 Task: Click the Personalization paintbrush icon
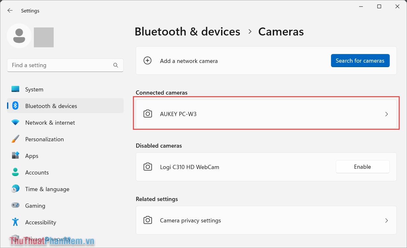pyautogui.click(x=15, y=139)
